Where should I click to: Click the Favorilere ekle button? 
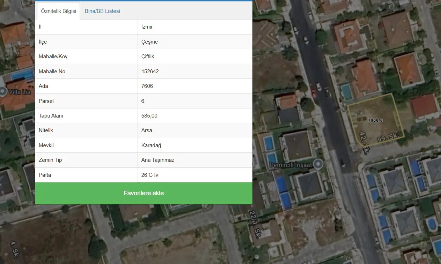click(144, 193)
